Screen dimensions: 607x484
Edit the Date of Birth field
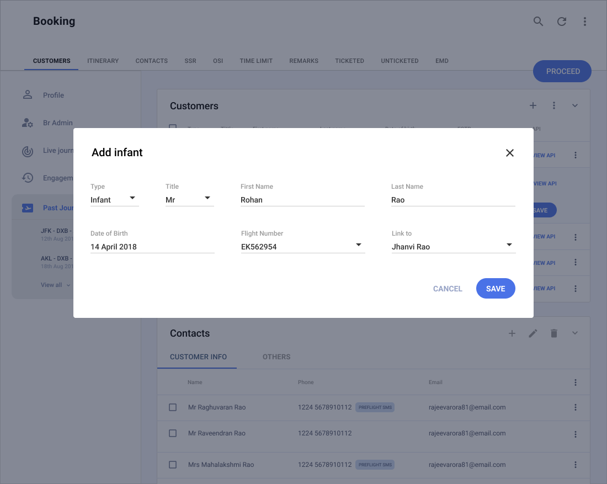tap(152, 247)
